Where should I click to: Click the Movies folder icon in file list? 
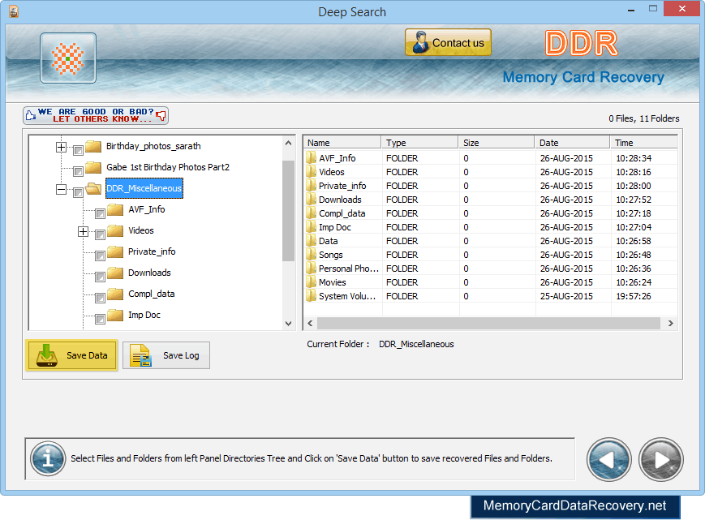tap(312, 281)
